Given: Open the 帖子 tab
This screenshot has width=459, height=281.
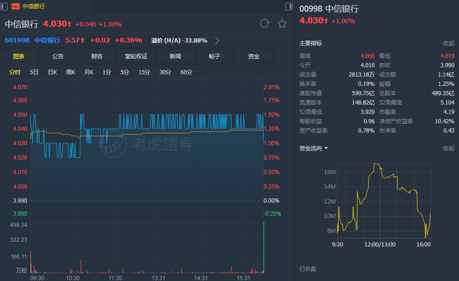Looking at the screenshot, I should pyautogui.click(x=215, y=56).
